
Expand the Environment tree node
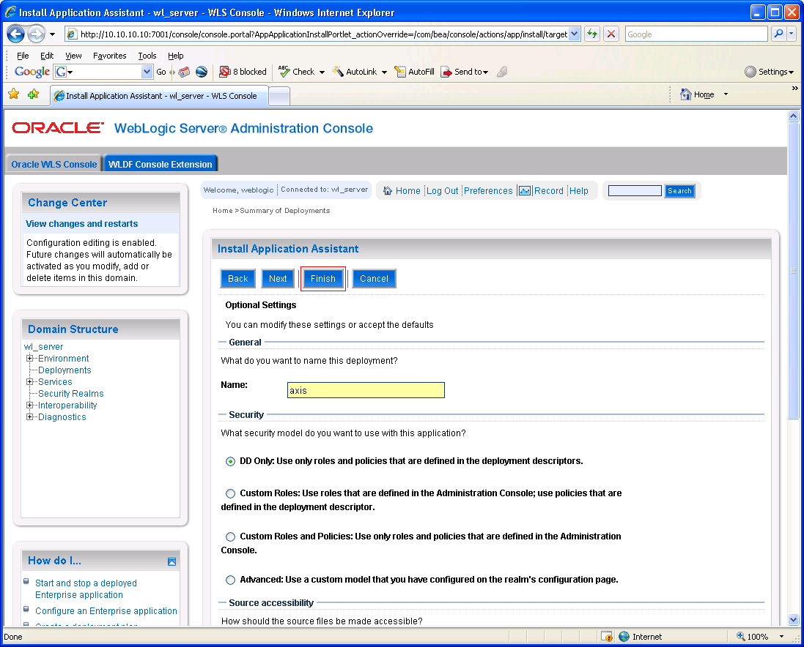point(30,359)
